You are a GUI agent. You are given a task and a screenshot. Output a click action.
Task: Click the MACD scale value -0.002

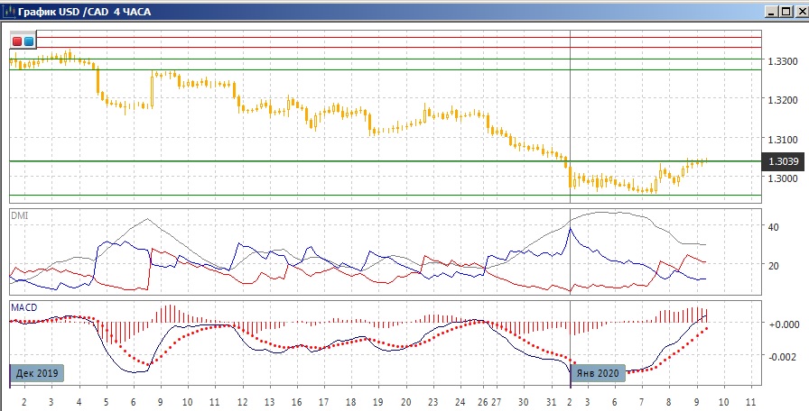point(780,357)
